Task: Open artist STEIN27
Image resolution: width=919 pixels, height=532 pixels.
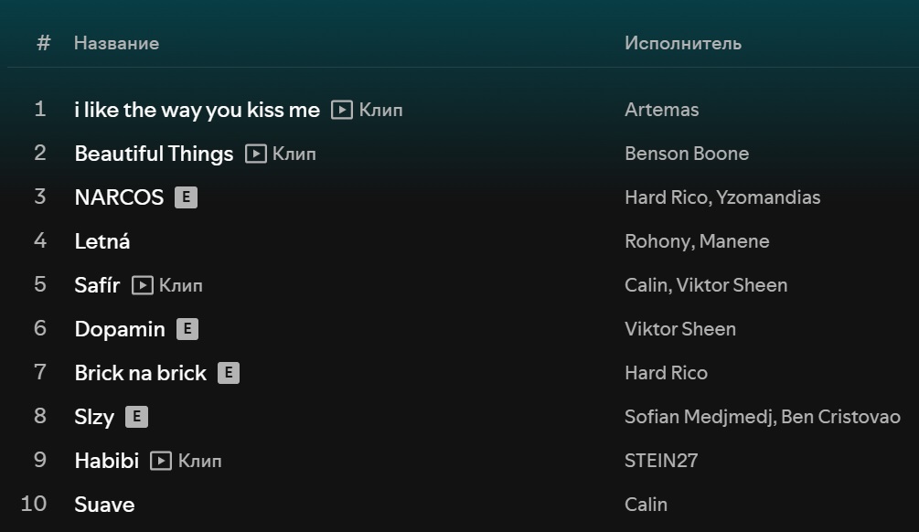Action: (661, 461)
